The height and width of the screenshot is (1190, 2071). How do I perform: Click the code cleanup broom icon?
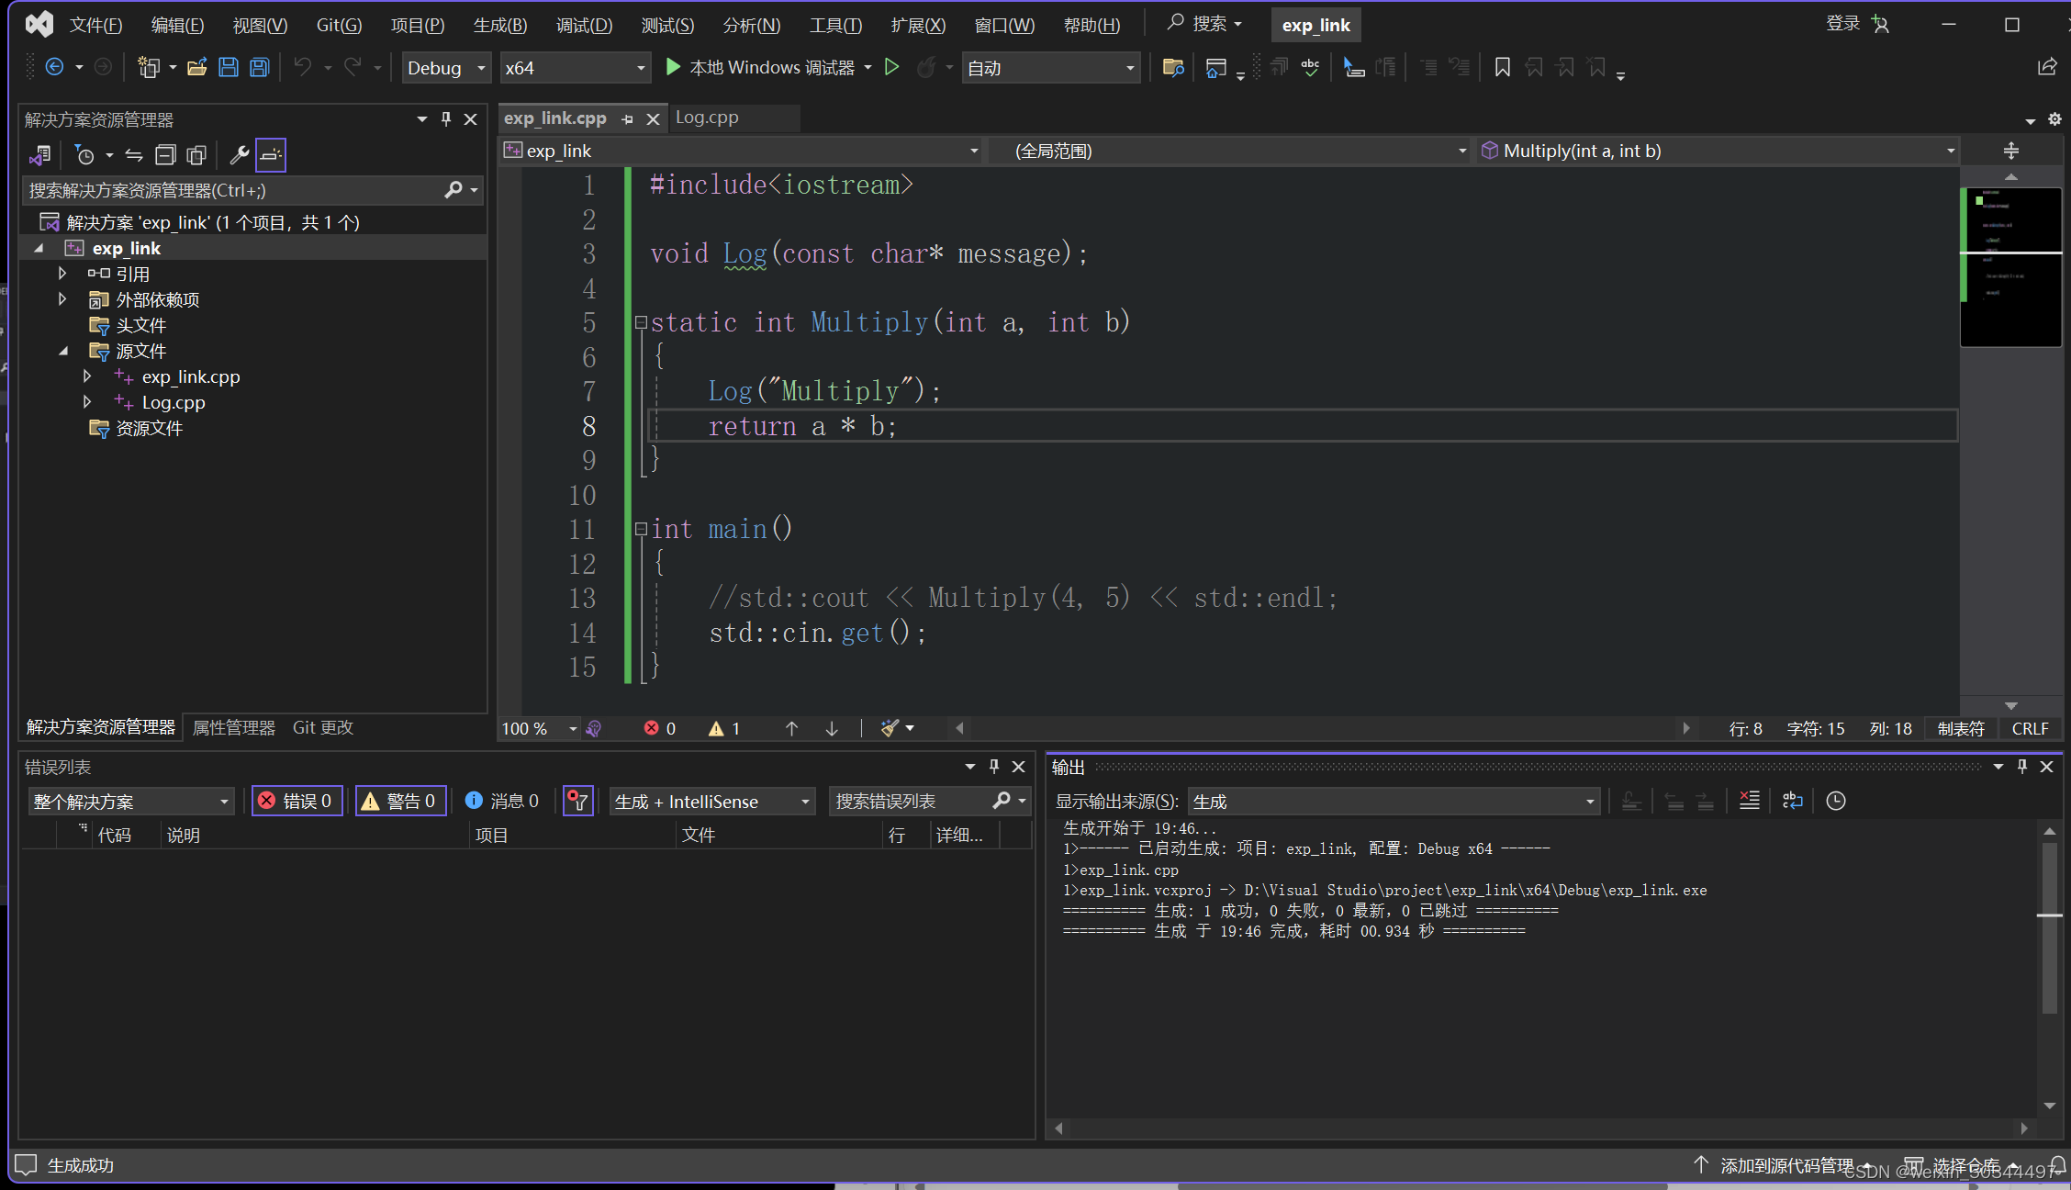[x=889, y=728]
